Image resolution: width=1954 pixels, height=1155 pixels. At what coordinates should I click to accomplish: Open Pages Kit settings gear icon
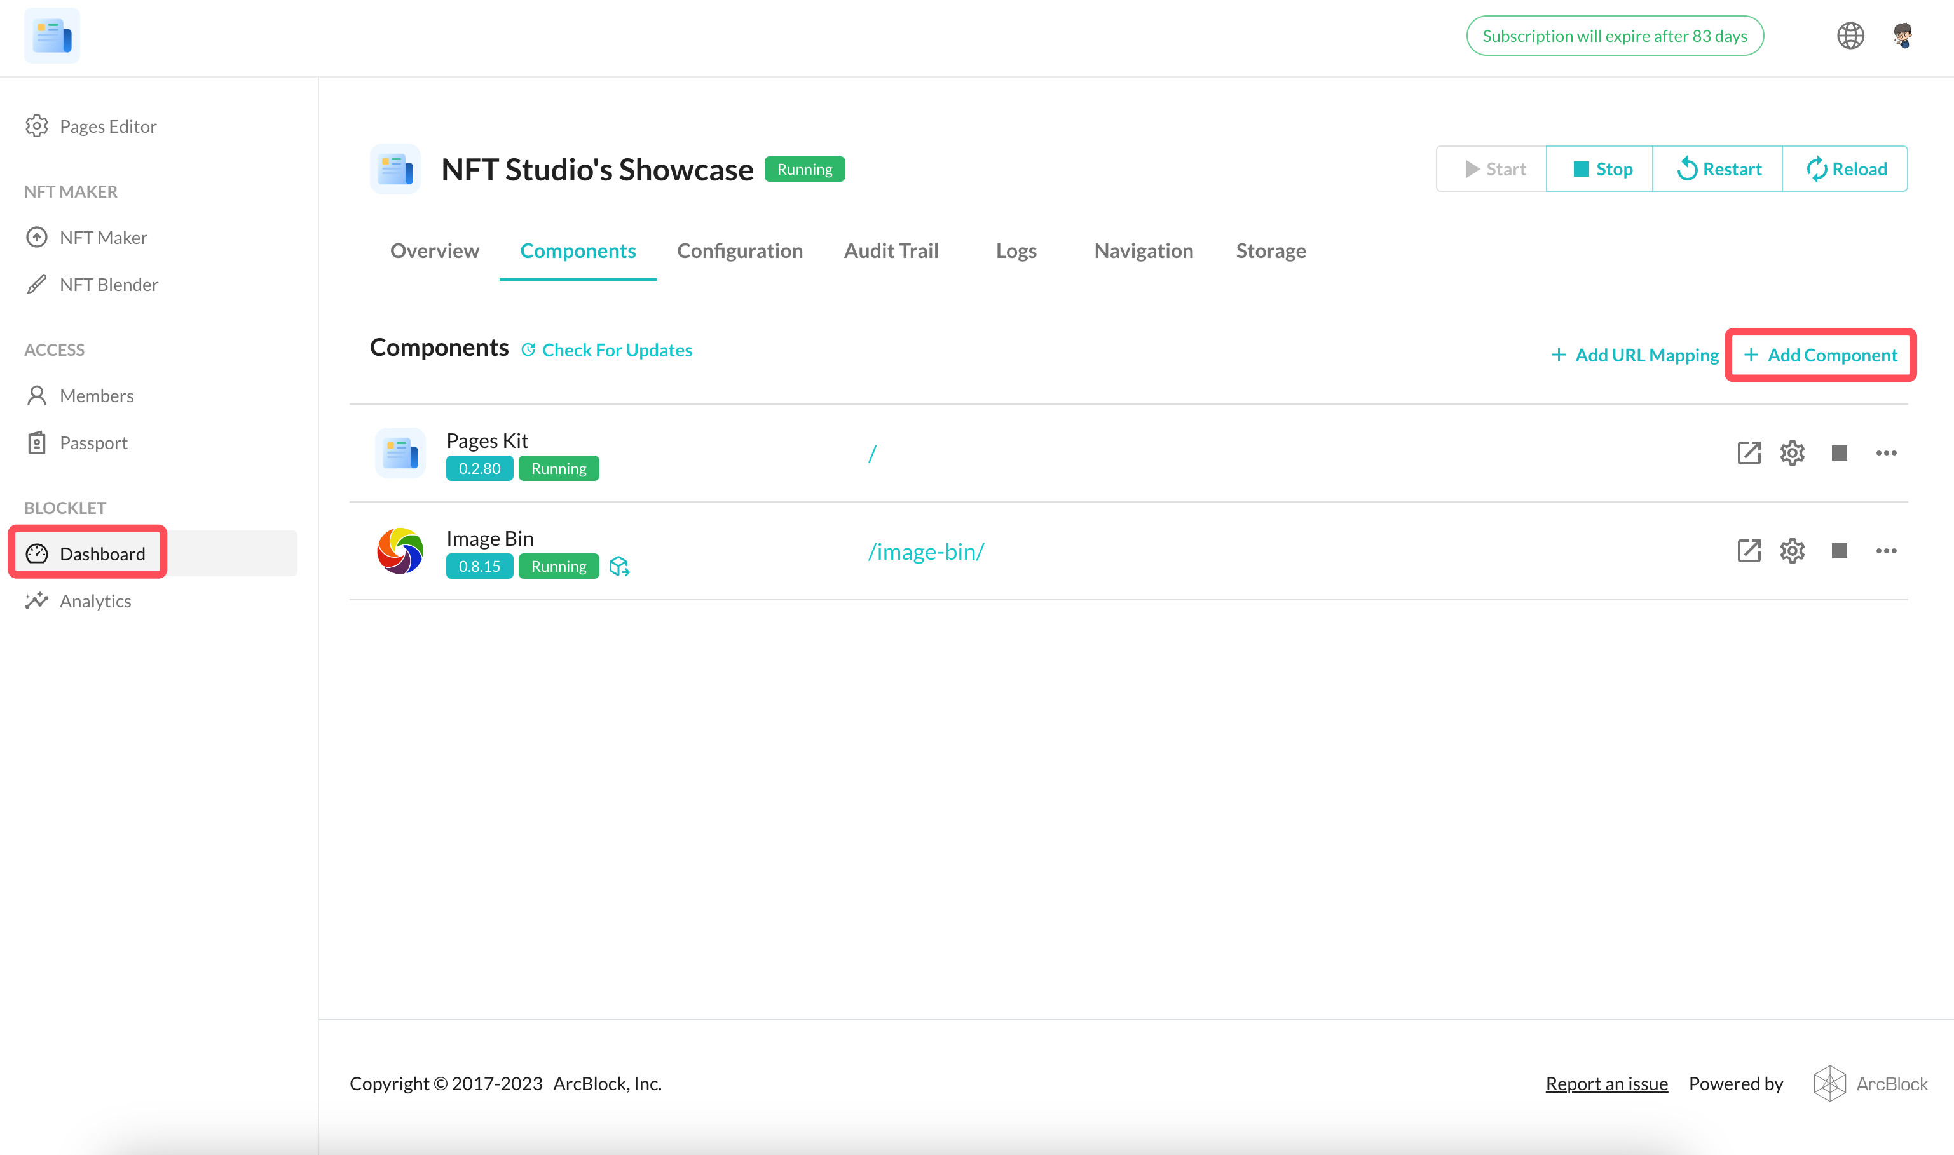coord(1792,453)
